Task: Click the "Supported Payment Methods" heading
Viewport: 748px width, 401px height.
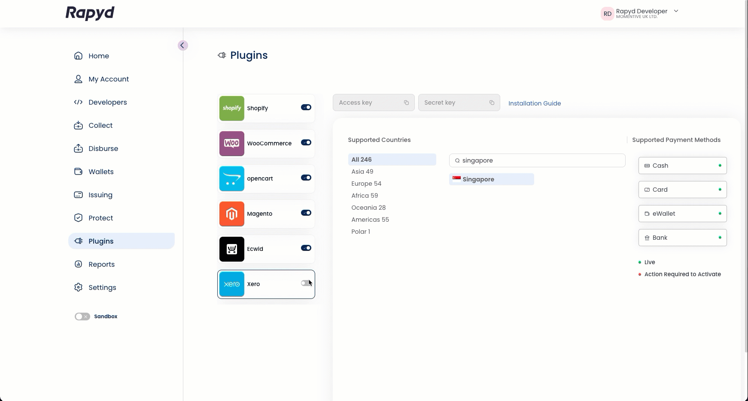Action: tap(676, 140)
